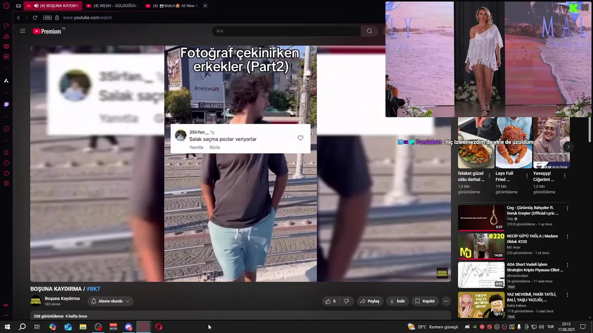This screenshot has height=333, width=593.
Task: Open options for the ADA Short Vadeli video
Action: pos(567,265)
